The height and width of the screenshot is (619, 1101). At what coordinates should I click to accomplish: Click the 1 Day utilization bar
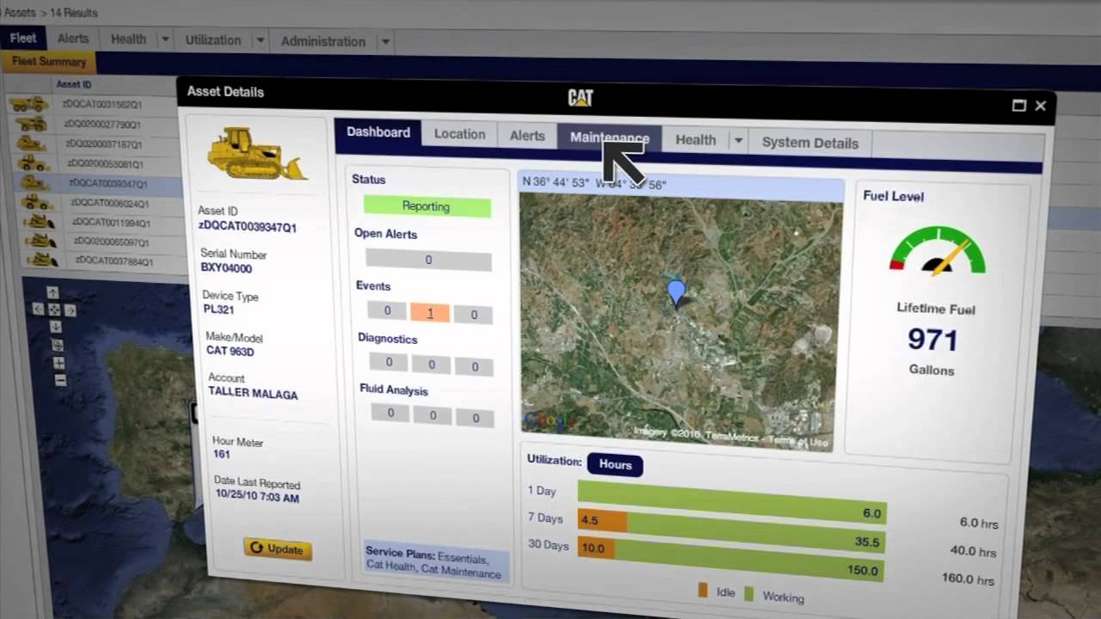pos(732,502)
